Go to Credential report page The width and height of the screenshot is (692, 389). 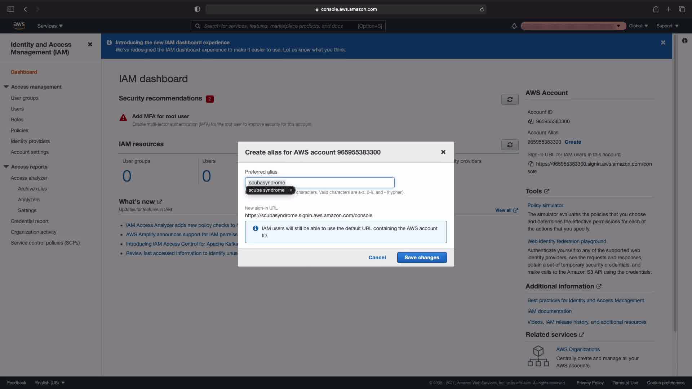pyautogui.click(x=30, y=221)
